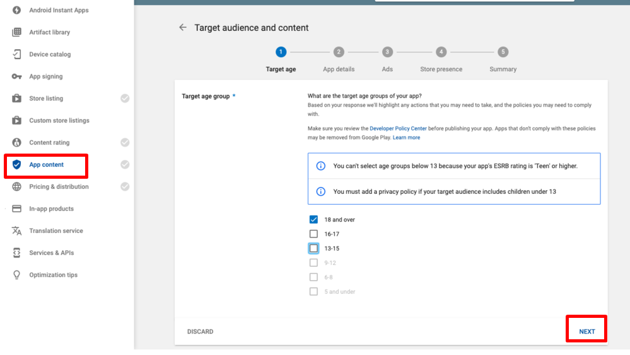Image resolution: width=630 pixels, height=355 pixels.
Task: Click the Optimization tips lightbulb icon
Action: pyautogui.click(x=17, y=275)
